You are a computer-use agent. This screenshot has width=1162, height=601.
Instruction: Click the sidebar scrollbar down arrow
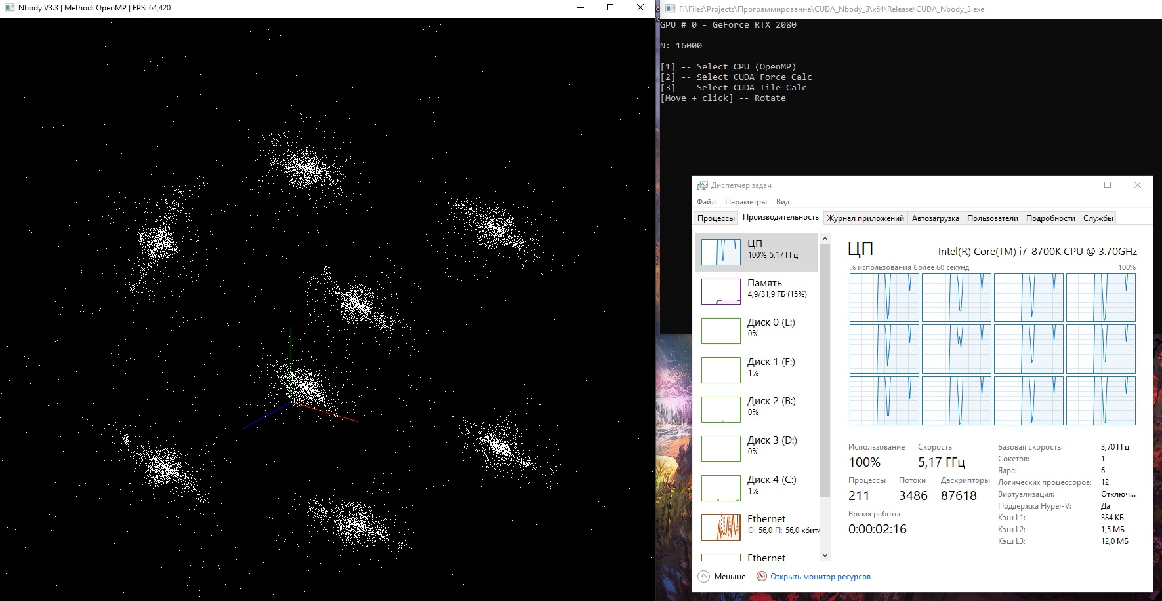tap(825, 556)
